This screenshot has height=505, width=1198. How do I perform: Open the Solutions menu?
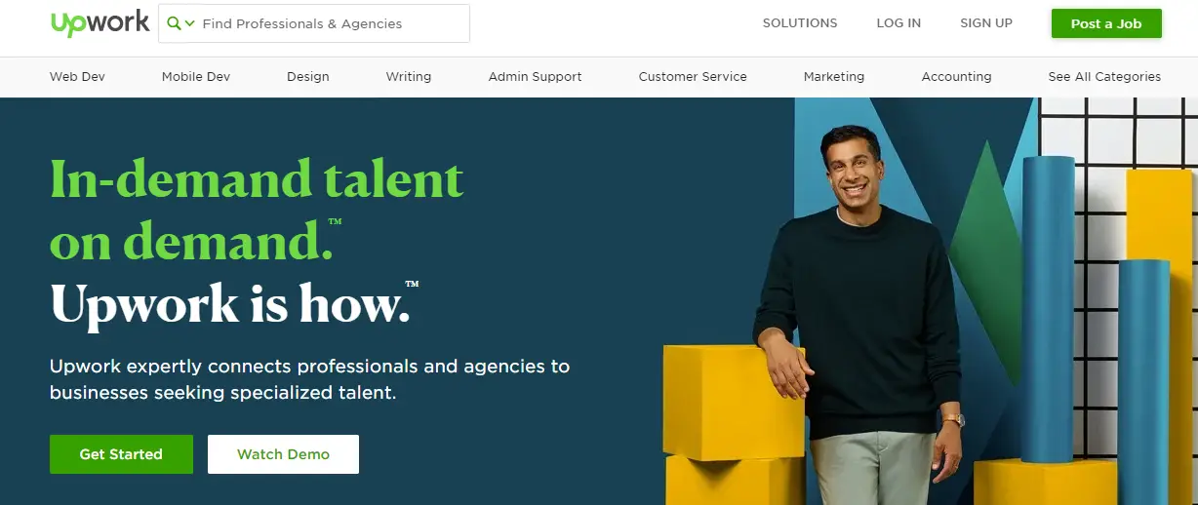(x=800, y=23)
